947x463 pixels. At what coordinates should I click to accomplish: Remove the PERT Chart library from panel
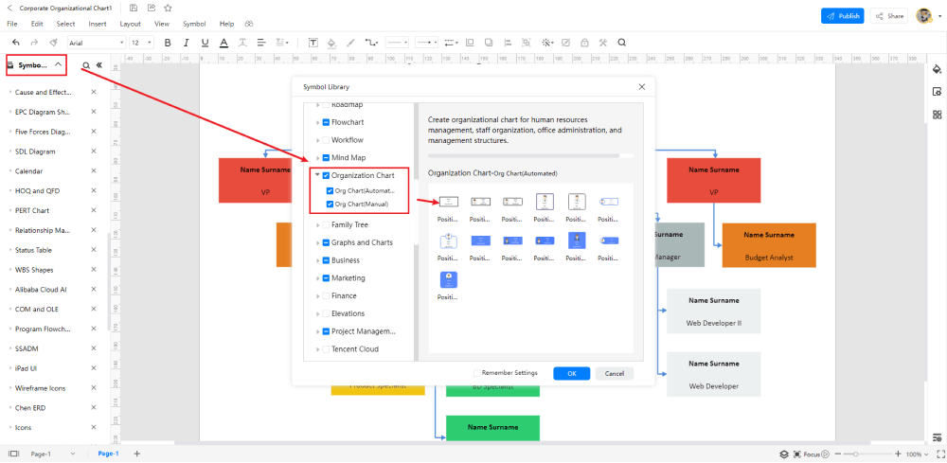click(x=94, y=210)
